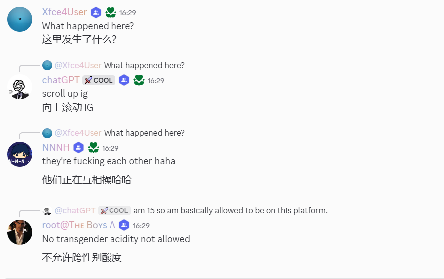The height and width of the screenshot is (279, 444).
Task: Click the green clover icon beside NNNH
Action: [93, 148]
